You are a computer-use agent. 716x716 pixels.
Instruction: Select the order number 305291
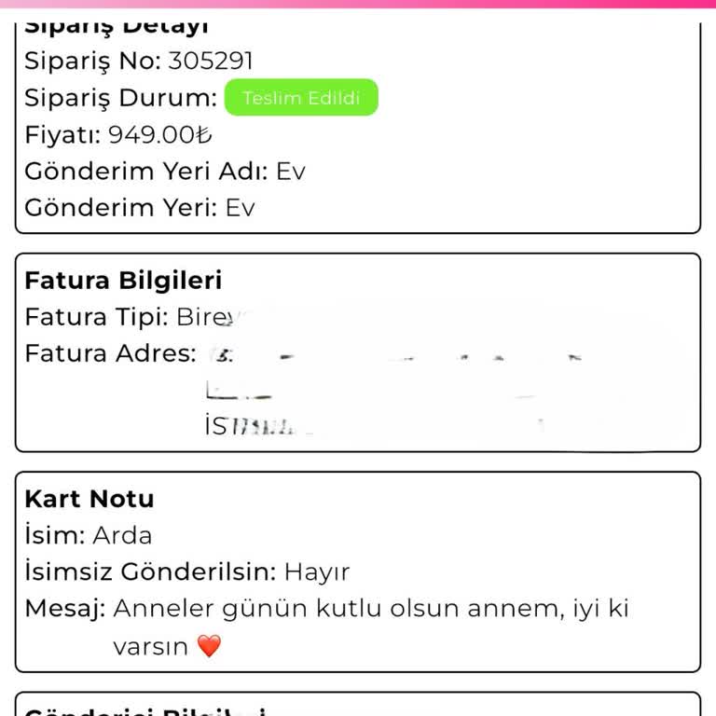(x=211, y=62)
